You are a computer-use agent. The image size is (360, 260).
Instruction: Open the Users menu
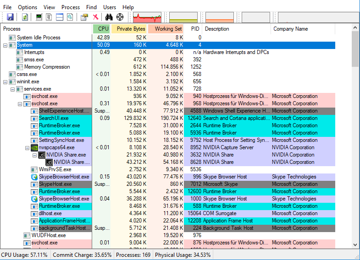[110, 7]
